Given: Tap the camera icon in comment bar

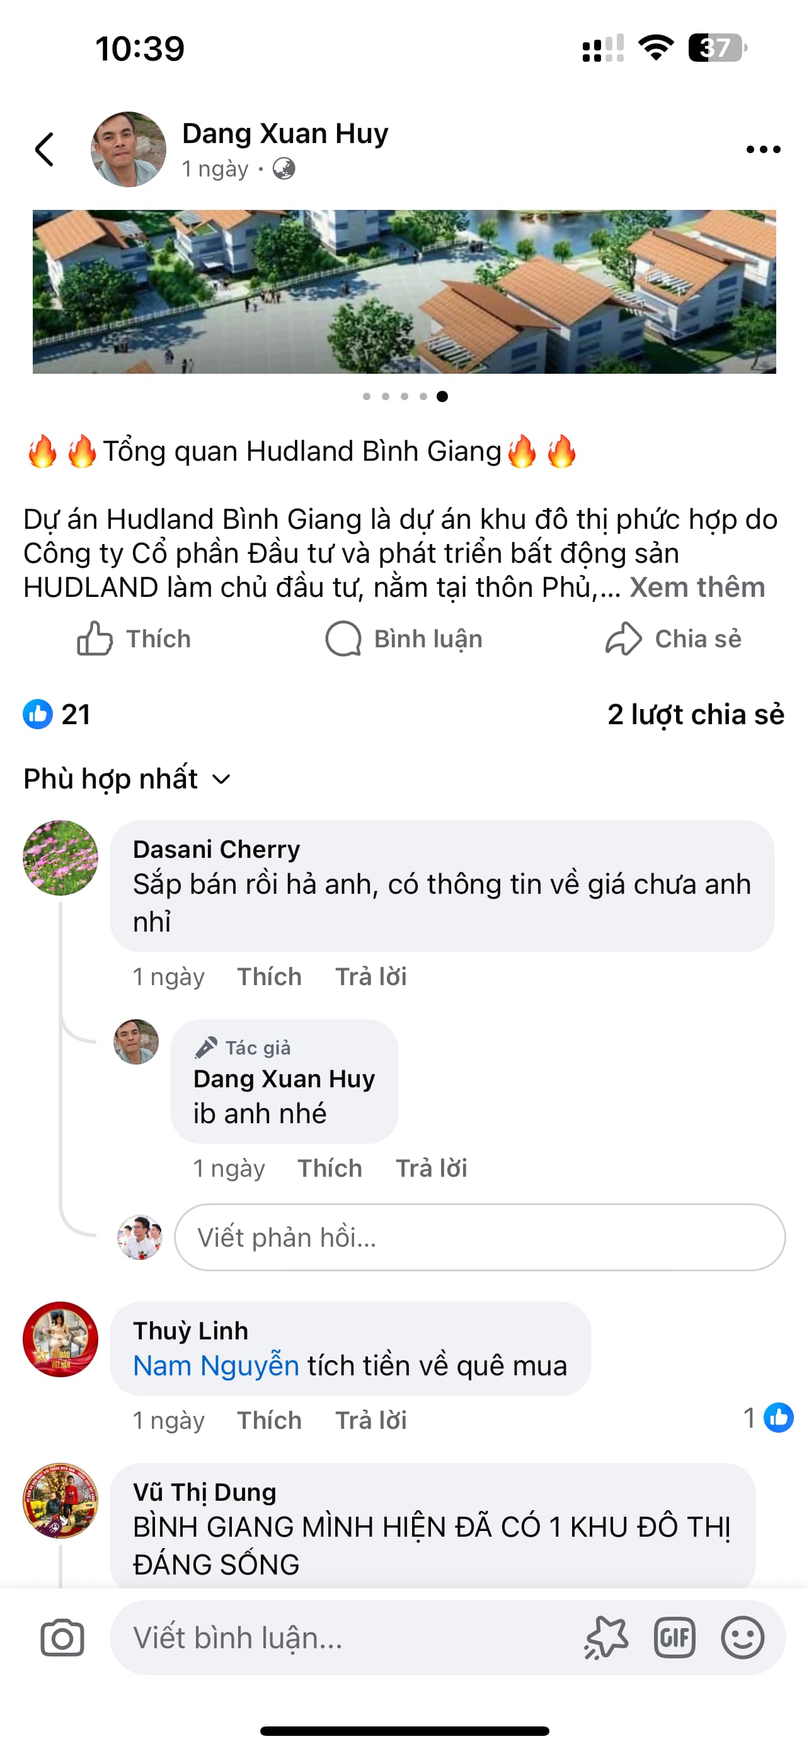Looking at the screenshot, I should click(62, 1638).
